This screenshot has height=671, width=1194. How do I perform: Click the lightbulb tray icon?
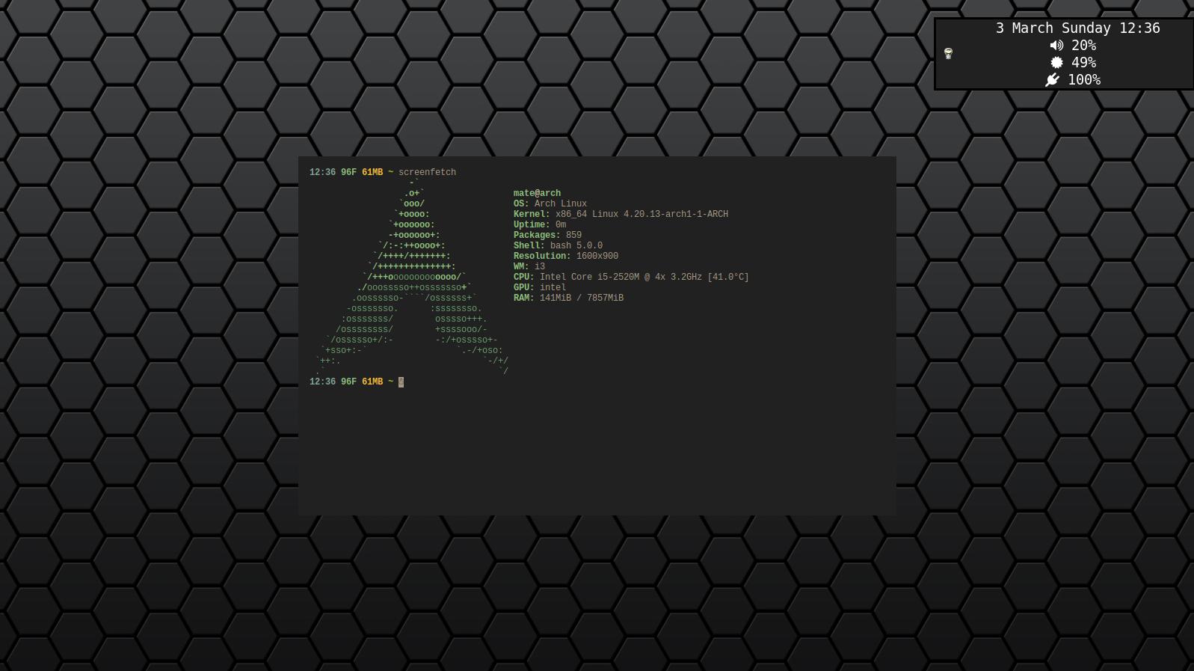tap(948, 53)
